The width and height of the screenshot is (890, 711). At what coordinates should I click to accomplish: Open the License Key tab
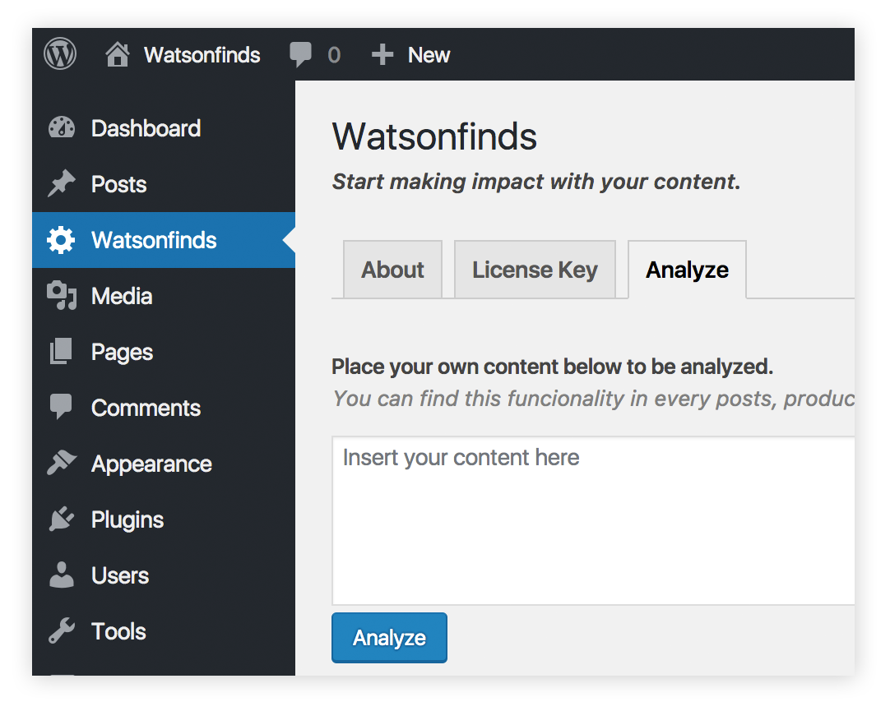tap(535, 270)
